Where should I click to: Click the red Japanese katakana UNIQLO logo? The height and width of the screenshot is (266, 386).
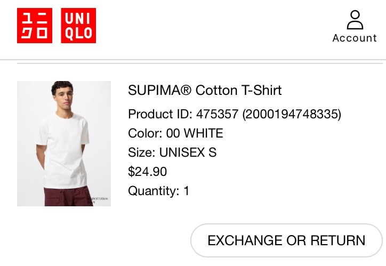(35, 26)
